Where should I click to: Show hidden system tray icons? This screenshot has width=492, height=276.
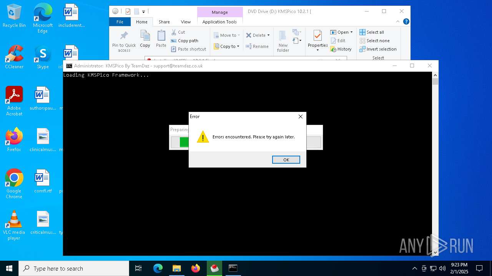[414, 268]
